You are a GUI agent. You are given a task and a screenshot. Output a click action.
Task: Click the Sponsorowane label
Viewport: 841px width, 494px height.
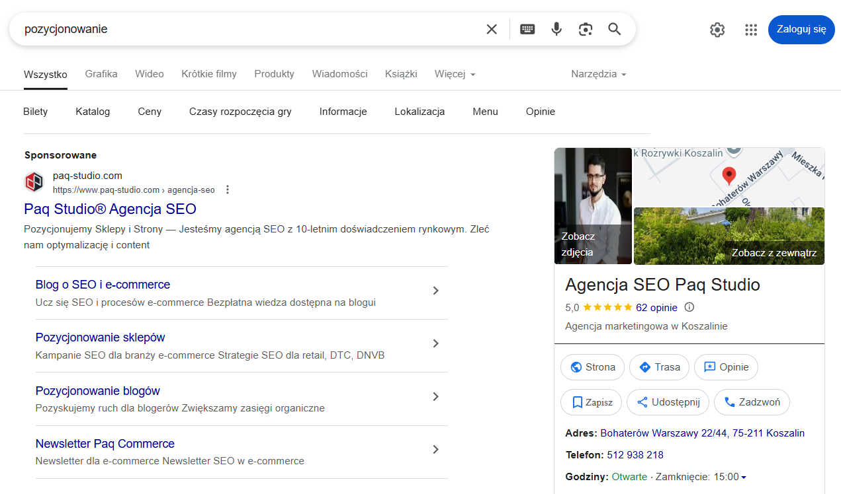click(x=61, y=155)
